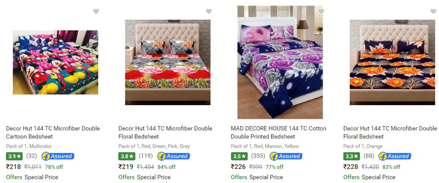Viewport: 439px width, 183px height.
Task: Click the 3.9 star rating badge
Action: 14,156
